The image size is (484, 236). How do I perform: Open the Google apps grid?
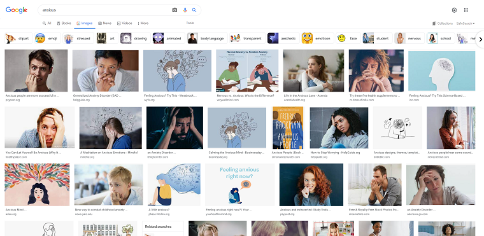[x=466, y=10]
